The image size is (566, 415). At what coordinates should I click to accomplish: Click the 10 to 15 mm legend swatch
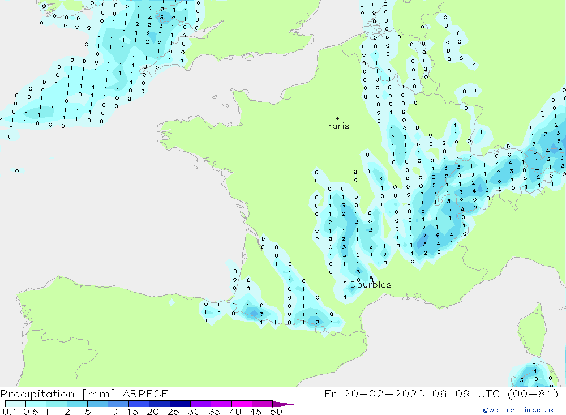pos(118,404)
